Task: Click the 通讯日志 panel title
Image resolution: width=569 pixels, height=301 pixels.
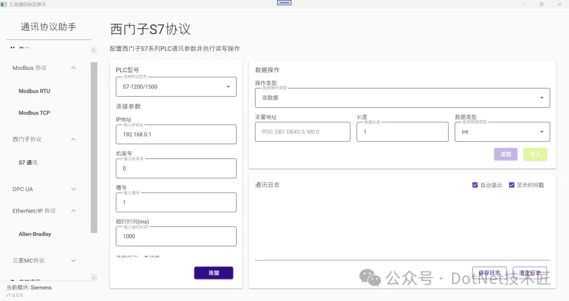Action: pyautogui.click(x=268, y=185)
